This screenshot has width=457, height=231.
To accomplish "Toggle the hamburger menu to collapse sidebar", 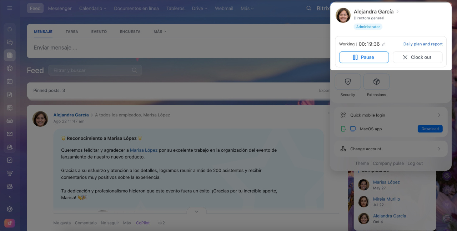I will pyautogui.click(x=10, y=8).
